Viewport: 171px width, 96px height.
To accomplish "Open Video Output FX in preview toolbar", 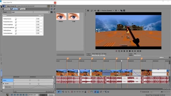I will [x=95, y=11].
